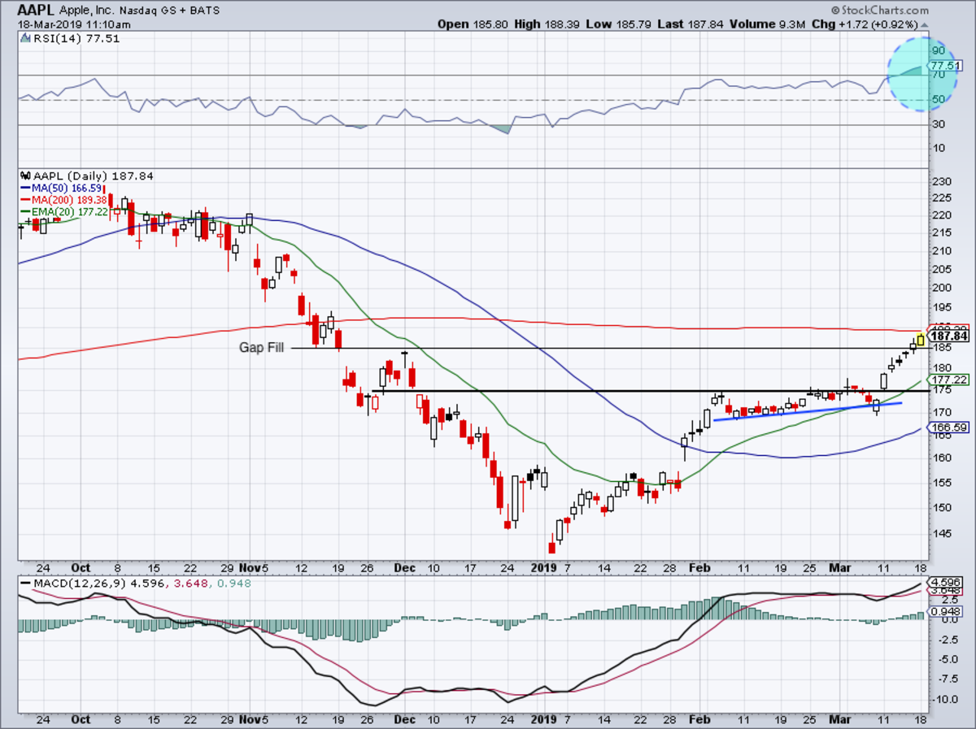Click the red MA(200) legend marker
Screen dimensions: 976x729
click(x=24, y=200)
